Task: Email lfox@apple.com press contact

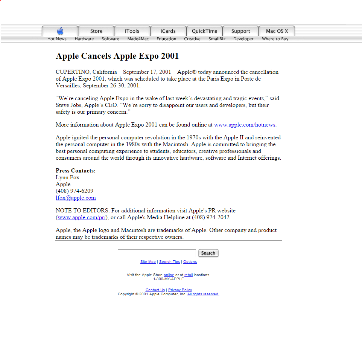Action: tap(76, 198)
